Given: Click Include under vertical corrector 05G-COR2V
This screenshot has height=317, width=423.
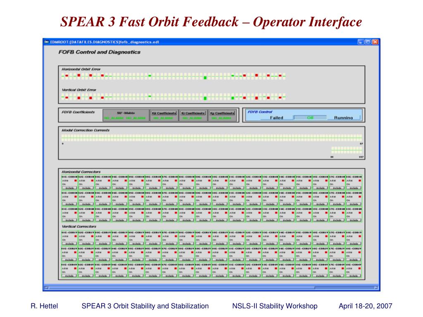Looking at the screenshot, I should pyautogui.click(x=136, y=260).
